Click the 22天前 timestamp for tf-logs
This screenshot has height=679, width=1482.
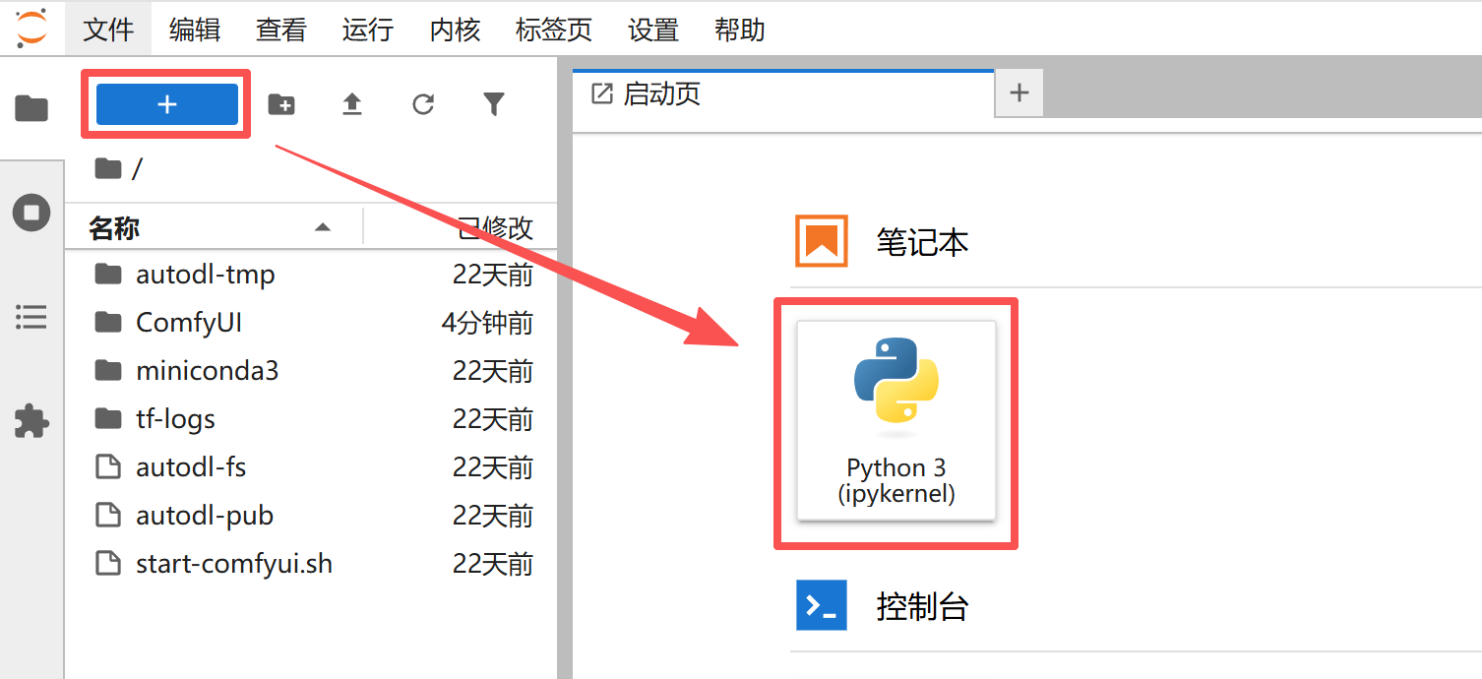493,419
